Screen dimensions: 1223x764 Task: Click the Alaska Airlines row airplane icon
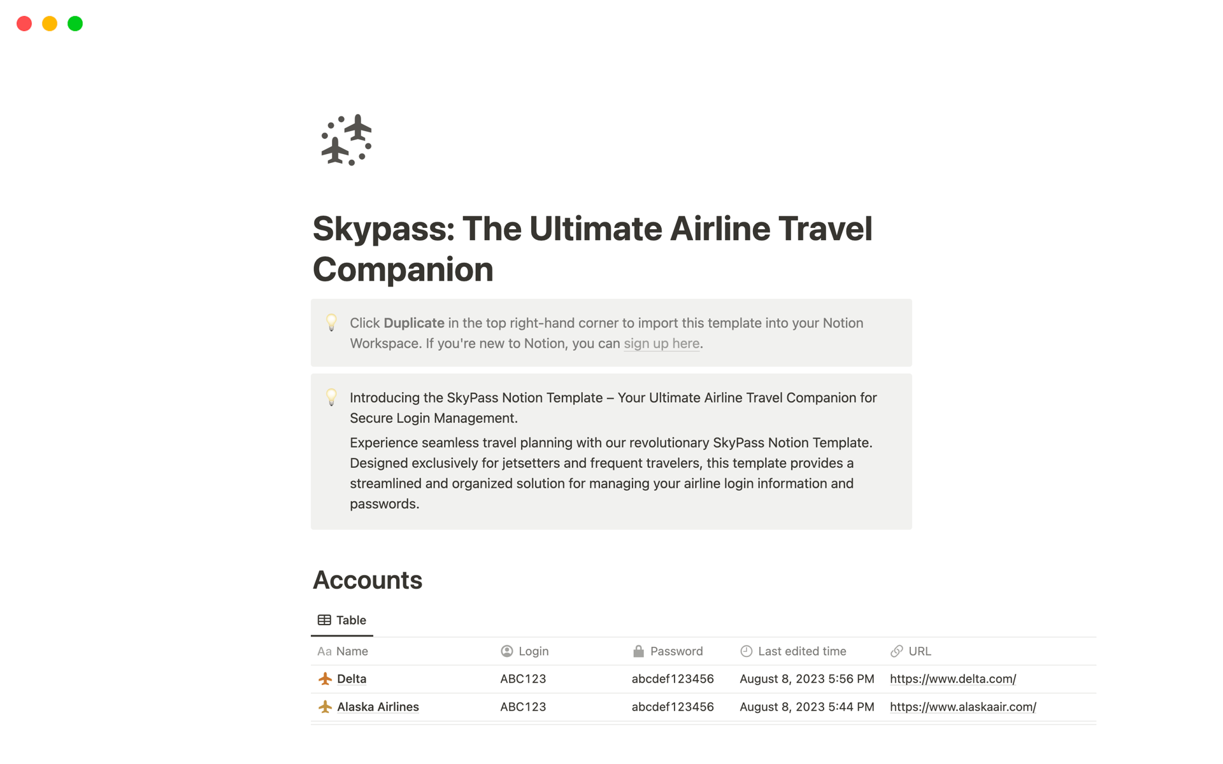pos(325,707)
